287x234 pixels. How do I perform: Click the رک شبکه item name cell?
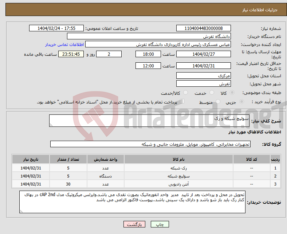(178, 168)
